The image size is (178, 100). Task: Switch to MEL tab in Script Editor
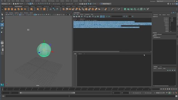coord(75,54)
